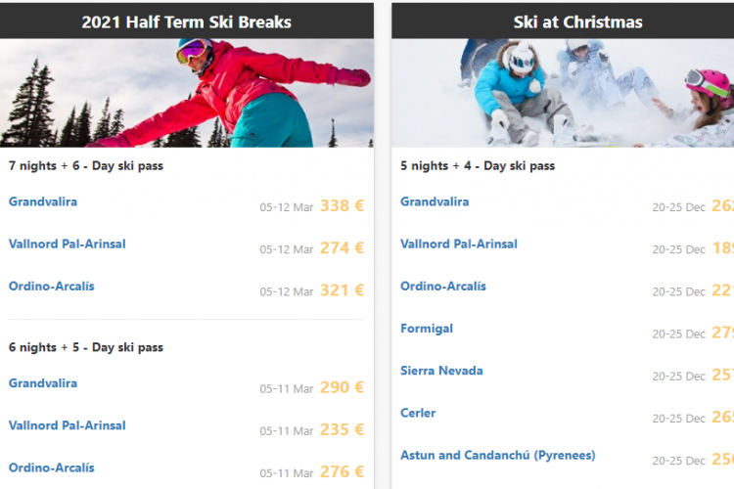Open Grandvalira 7 nights half term link
The width and height of the screenshot is (734, 489).
click(x=43, y=201)
